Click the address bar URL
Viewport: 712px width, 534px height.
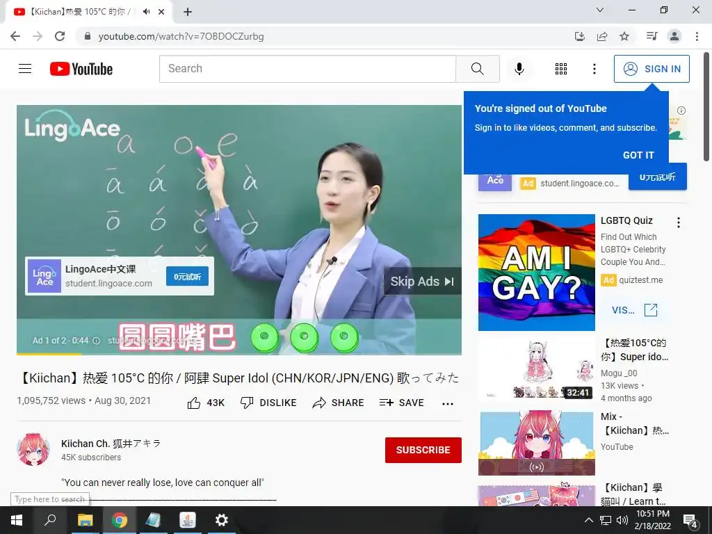tap(181, 36)
